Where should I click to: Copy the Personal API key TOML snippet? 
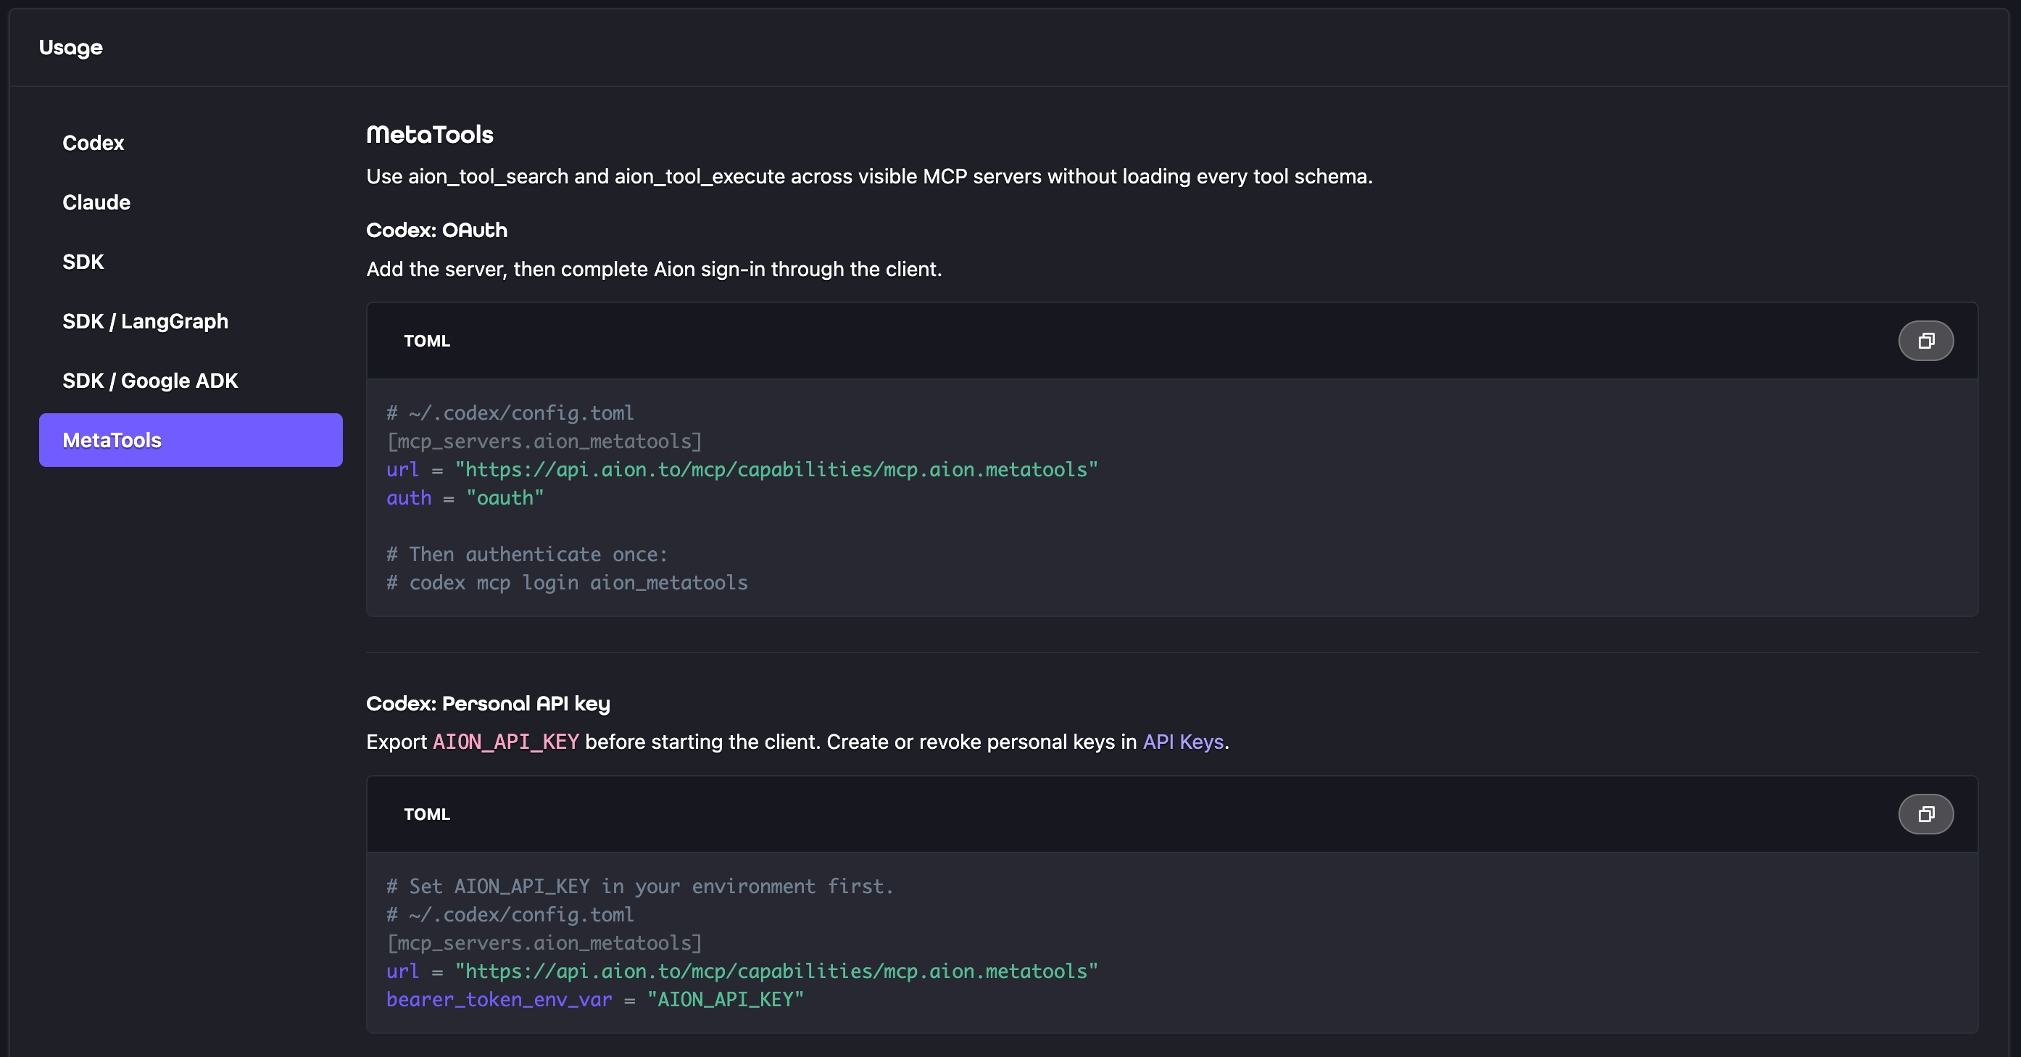pyautogui.click(x=1925, y=813)
